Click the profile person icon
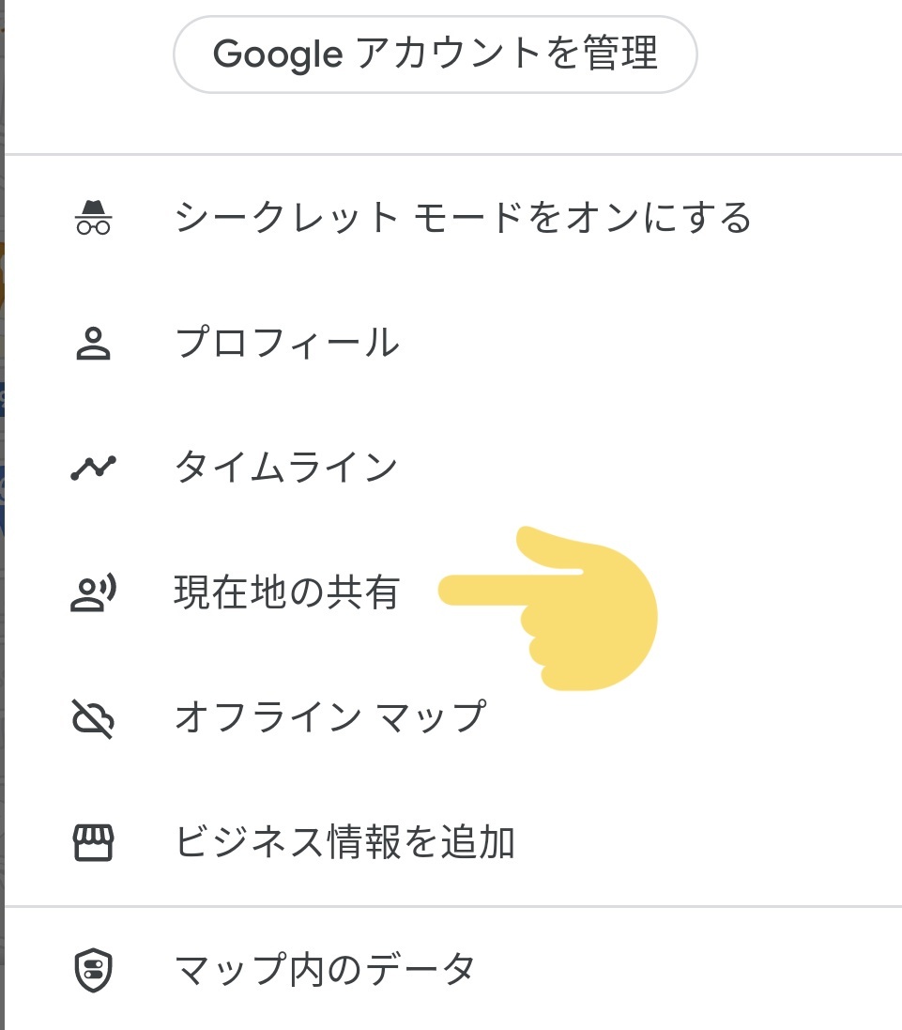This screenshot has width=902, height=1030. point(93,343)
